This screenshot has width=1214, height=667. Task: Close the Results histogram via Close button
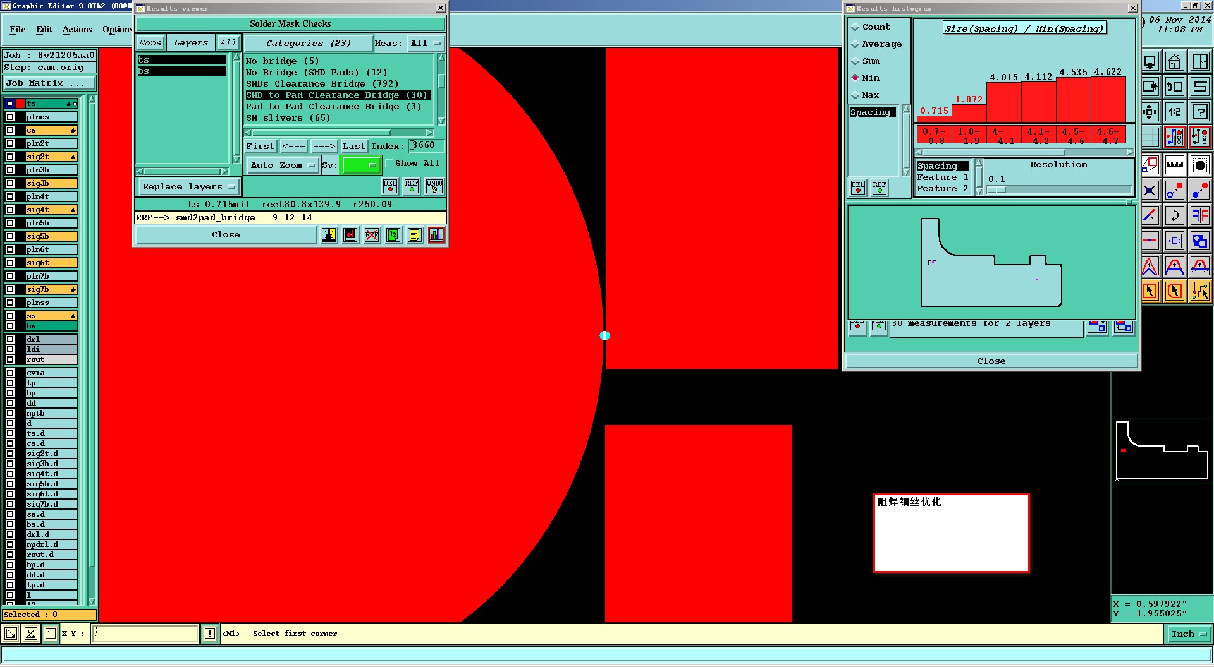(x=991, y=361)
